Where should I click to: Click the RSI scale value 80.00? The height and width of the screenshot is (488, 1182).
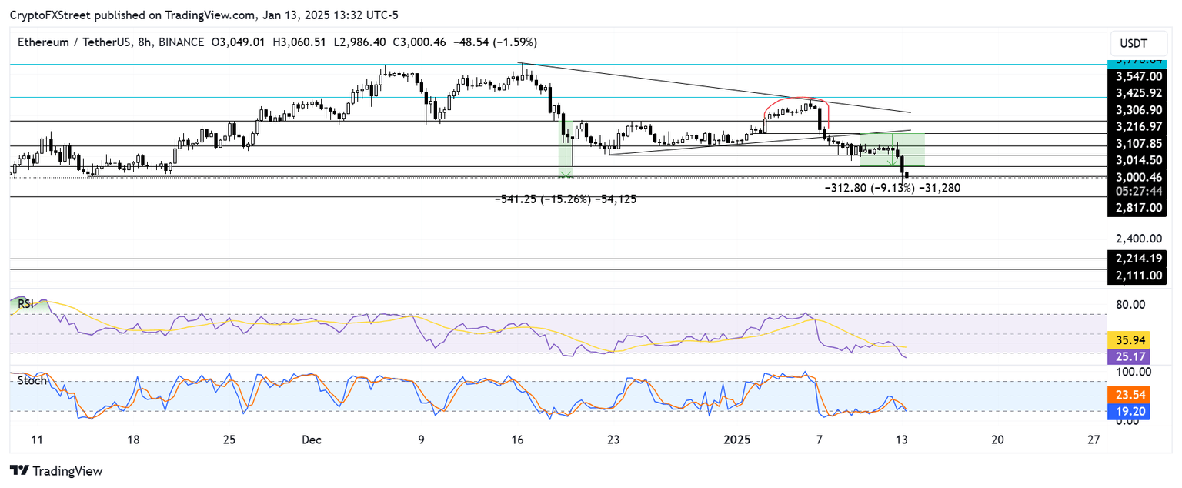coord(1131,304)
